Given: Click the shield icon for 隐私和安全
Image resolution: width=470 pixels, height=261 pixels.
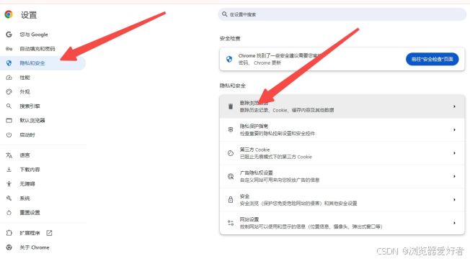Looking at the screenshot, I should (9, 63).
